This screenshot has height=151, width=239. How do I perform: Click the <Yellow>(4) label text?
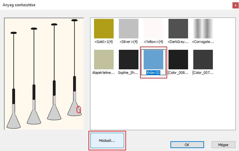point(153,42)
